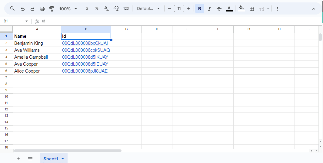
Task: Undo the last action
Action: pos(23,9)
